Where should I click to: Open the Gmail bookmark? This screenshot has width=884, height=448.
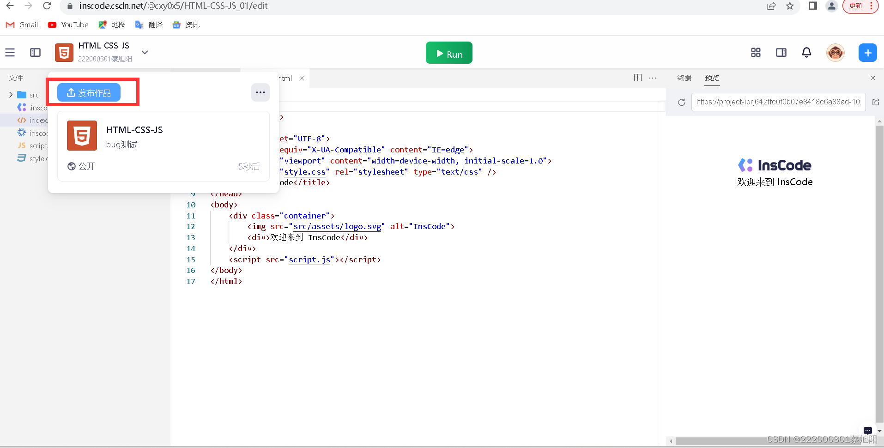pos(22,24)
